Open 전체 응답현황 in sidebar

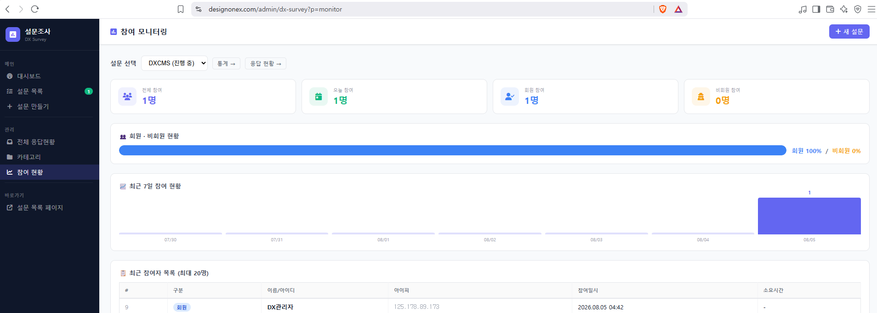[50, 142]
